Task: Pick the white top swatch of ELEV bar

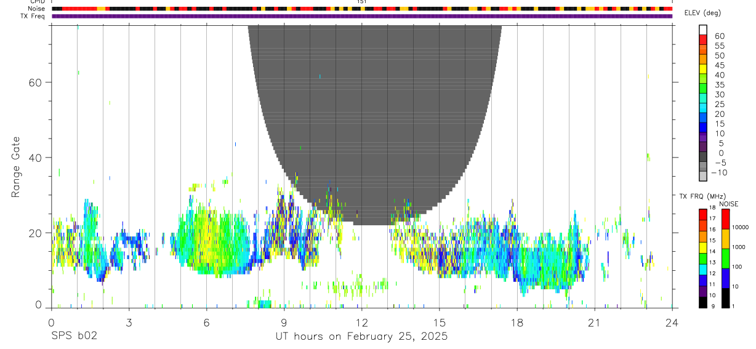Action: (x=703, y=29)
